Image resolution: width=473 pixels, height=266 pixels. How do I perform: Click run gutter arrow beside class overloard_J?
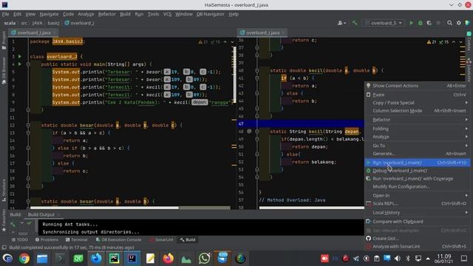click(20, 56)
